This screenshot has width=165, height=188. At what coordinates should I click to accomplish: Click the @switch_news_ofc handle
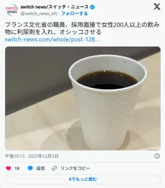pyautogui.click(x=39, y=14)
